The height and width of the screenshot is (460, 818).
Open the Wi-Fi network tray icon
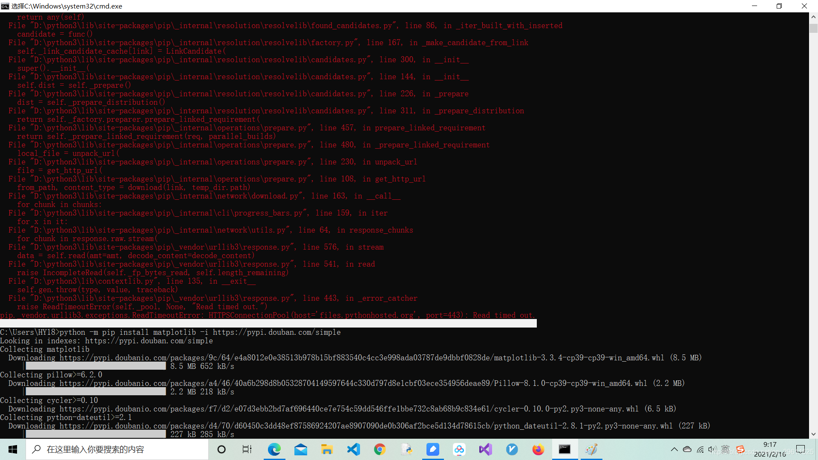point(700,449)
